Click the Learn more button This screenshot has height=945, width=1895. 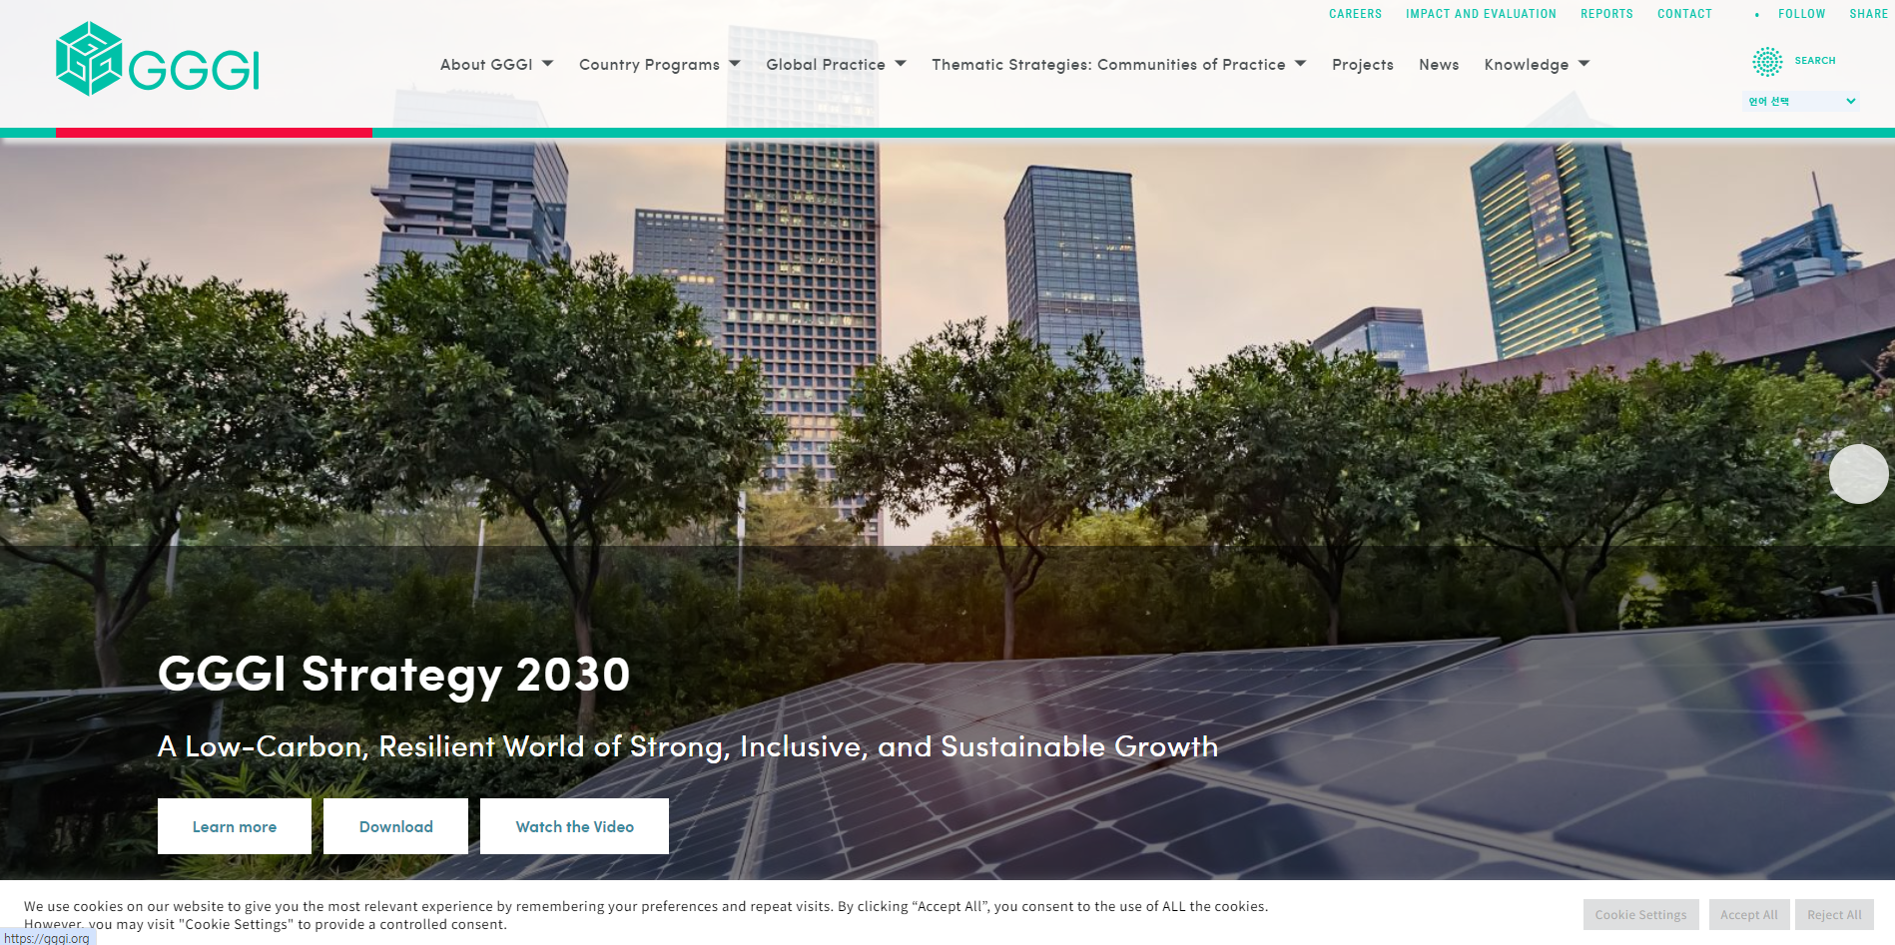[235, 826]
